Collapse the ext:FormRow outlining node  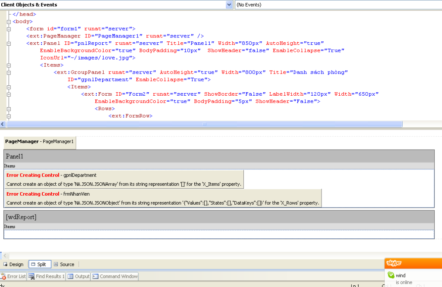[x=9, y=116]
